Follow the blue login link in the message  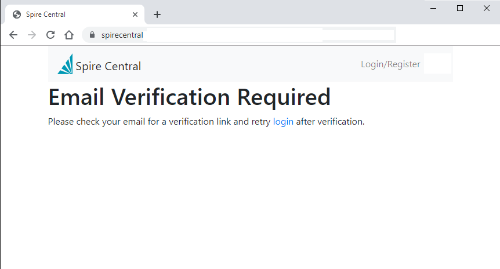pyautogui.click(x=283, y=122)
